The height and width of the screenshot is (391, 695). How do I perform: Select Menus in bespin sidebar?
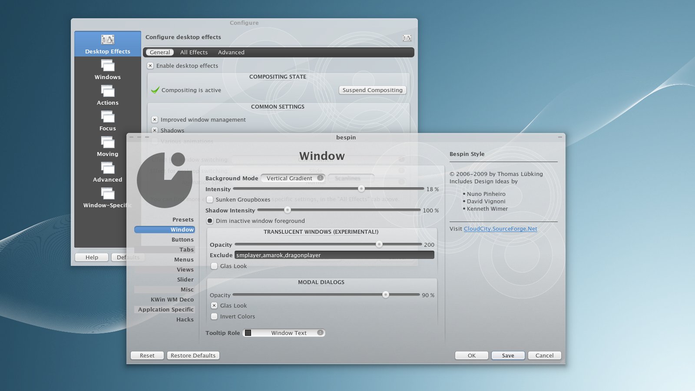coord(165,259)
